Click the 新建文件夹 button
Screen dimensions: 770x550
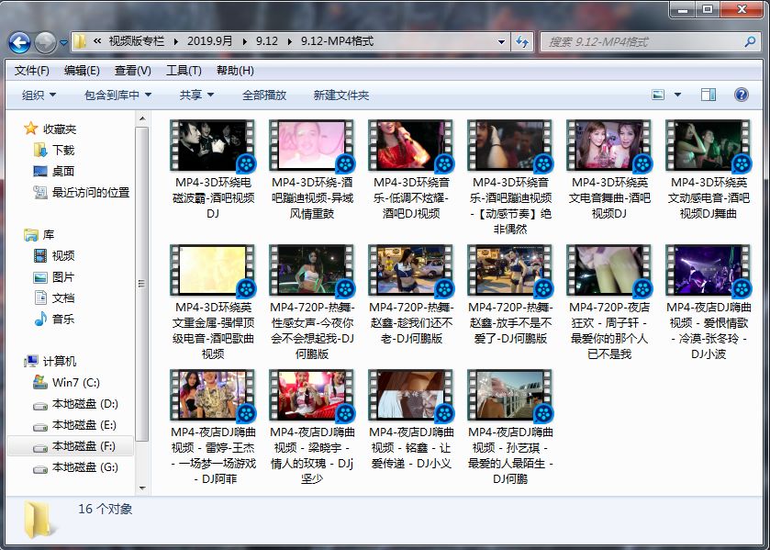coord(341,95)
